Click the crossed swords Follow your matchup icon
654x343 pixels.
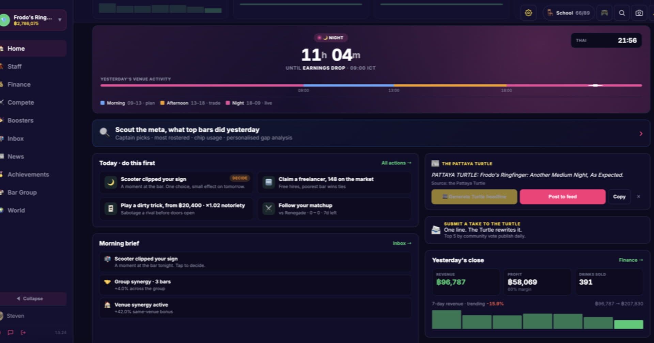[268, 209]
